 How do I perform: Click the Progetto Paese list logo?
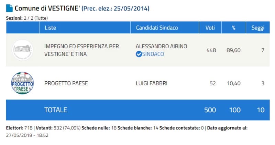coord(22,83)
